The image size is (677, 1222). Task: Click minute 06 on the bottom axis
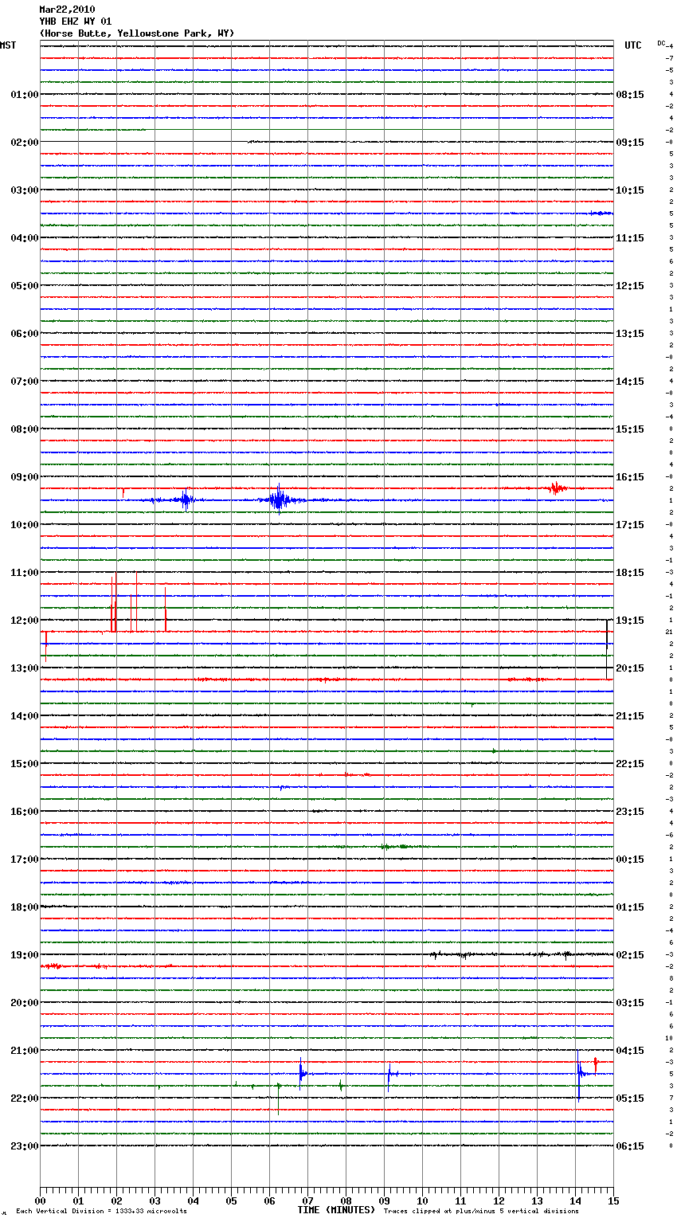pos(269,1200)
